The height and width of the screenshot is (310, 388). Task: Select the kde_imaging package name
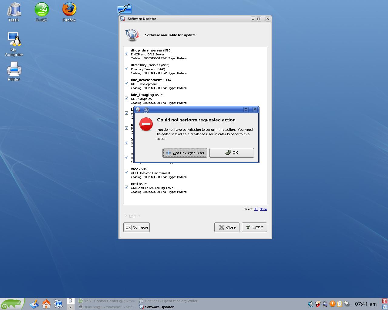pyautogui.click(x=142, y=95)
